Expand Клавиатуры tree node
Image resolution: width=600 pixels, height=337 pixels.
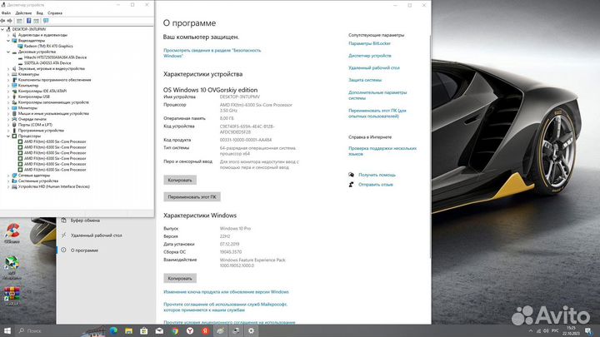[8, 74]
